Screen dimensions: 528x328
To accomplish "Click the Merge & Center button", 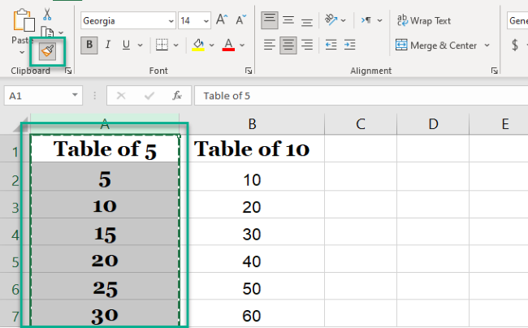I will [x=437, y=45].
